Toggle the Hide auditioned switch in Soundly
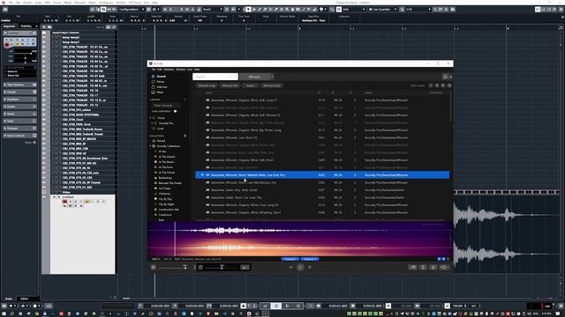 pos(175,111)
